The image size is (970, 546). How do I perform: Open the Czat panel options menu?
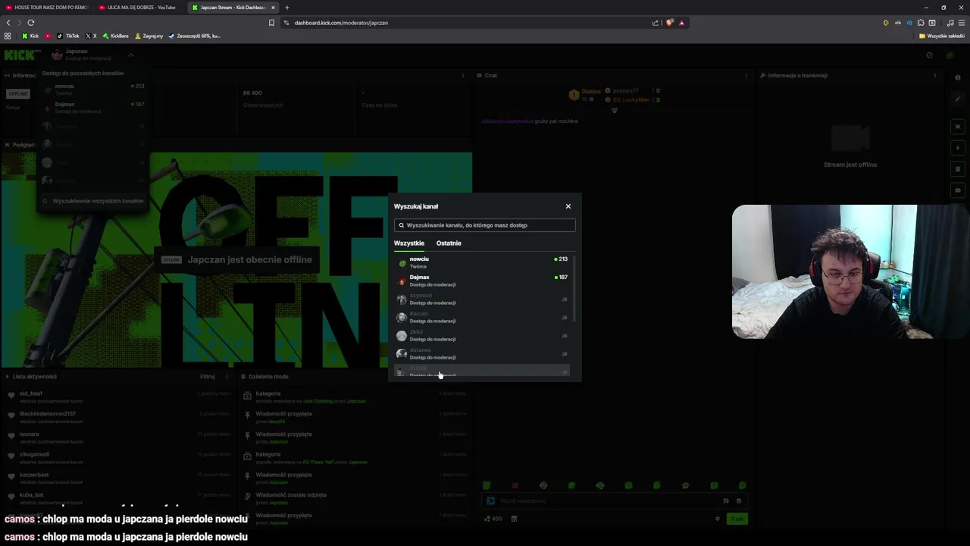click(746, 75)
